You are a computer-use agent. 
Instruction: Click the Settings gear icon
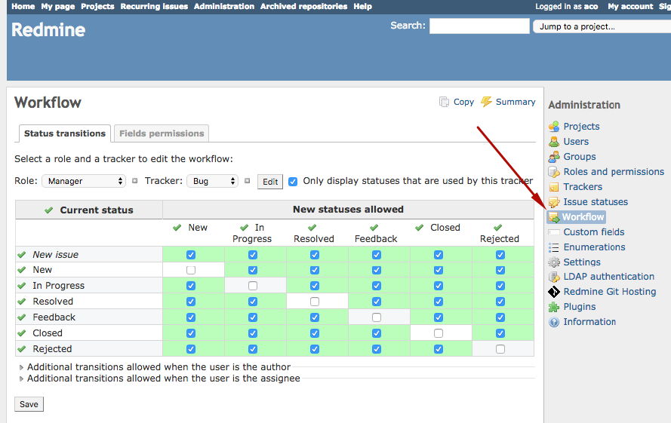coord(554,262)
